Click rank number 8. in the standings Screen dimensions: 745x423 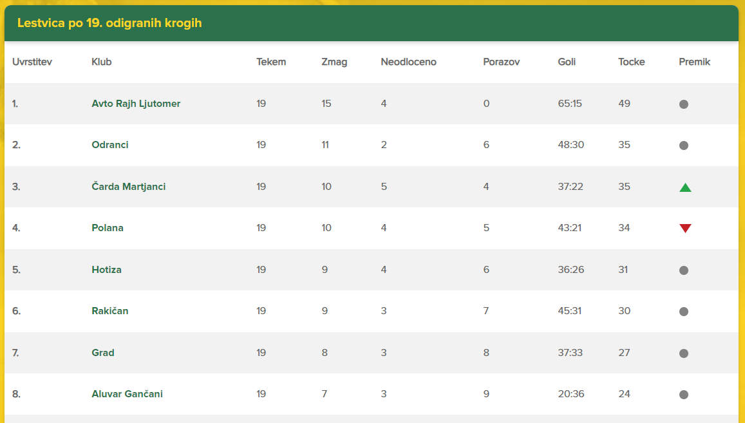coord(16,394)
